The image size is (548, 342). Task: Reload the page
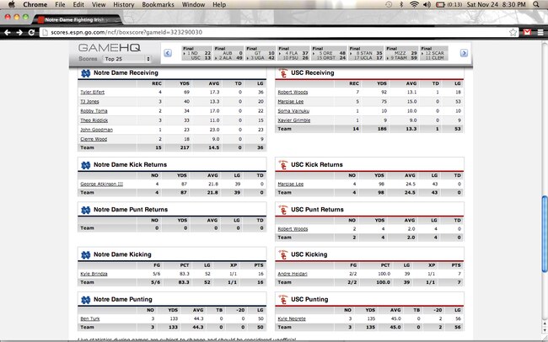coord(31,33)
